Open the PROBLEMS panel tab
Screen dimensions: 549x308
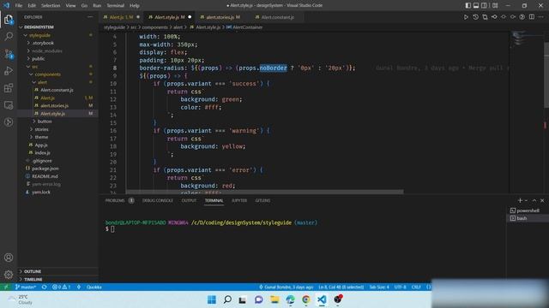[x=115, y=200]
